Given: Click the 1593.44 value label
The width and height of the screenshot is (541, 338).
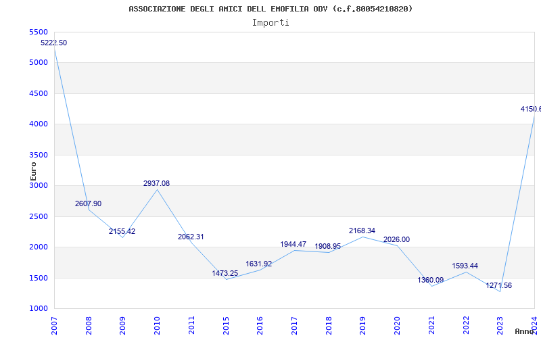Looking at the screenshot, I should [x=465, y=266].
